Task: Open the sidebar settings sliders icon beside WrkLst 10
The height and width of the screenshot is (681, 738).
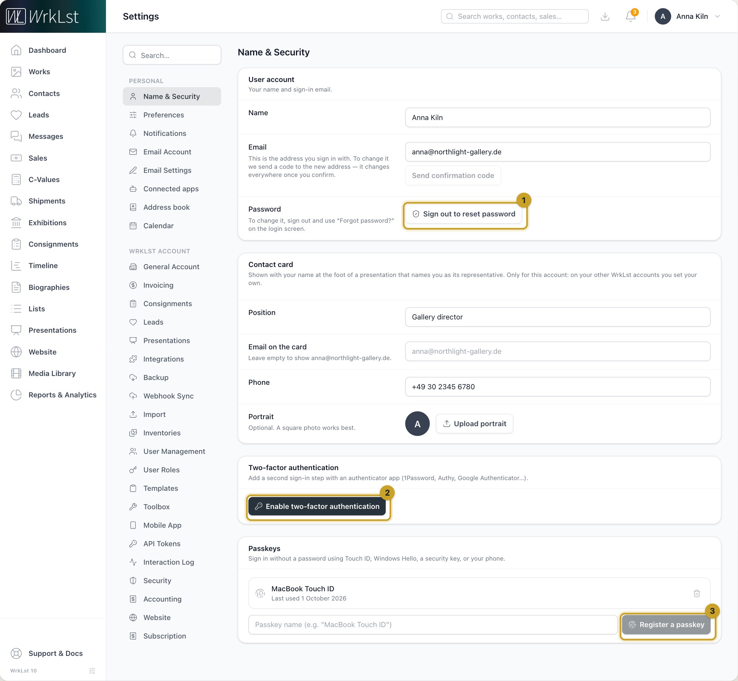Action: click(92, 671)
